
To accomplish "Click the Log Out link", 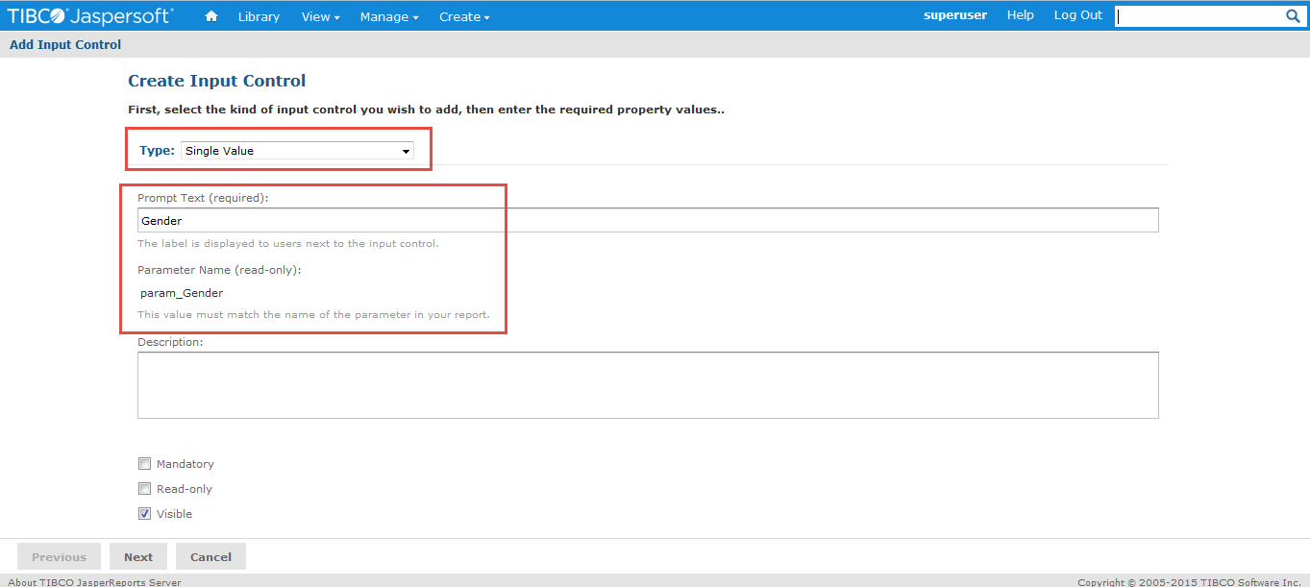I will tap(1076, 14).
